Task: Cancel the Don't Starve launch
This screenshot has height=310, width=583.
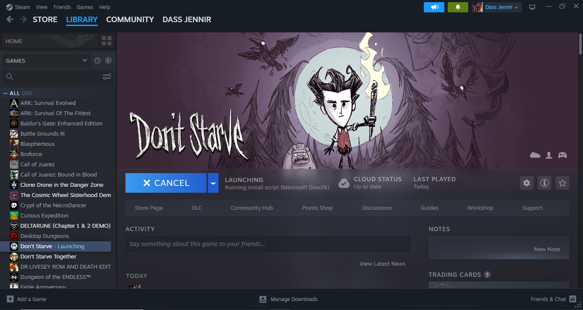Action: [x=166, y=183]
